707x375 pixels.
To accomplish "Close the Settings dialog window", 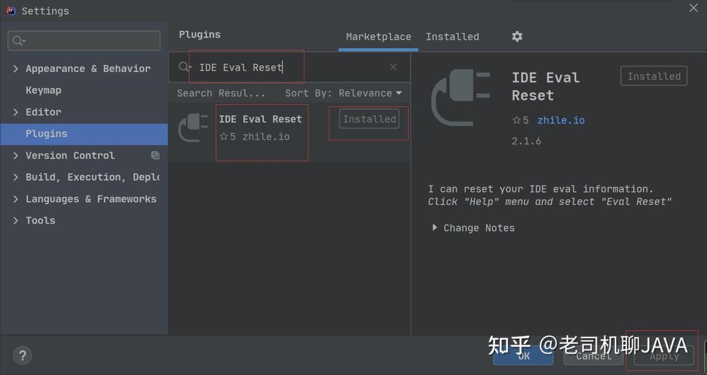I will point(693,8).
